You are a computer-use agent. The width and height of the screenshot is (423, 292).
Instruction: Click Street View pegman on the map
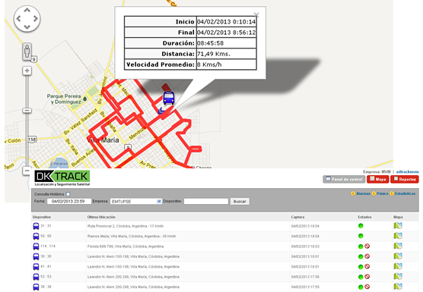[27, 51]
